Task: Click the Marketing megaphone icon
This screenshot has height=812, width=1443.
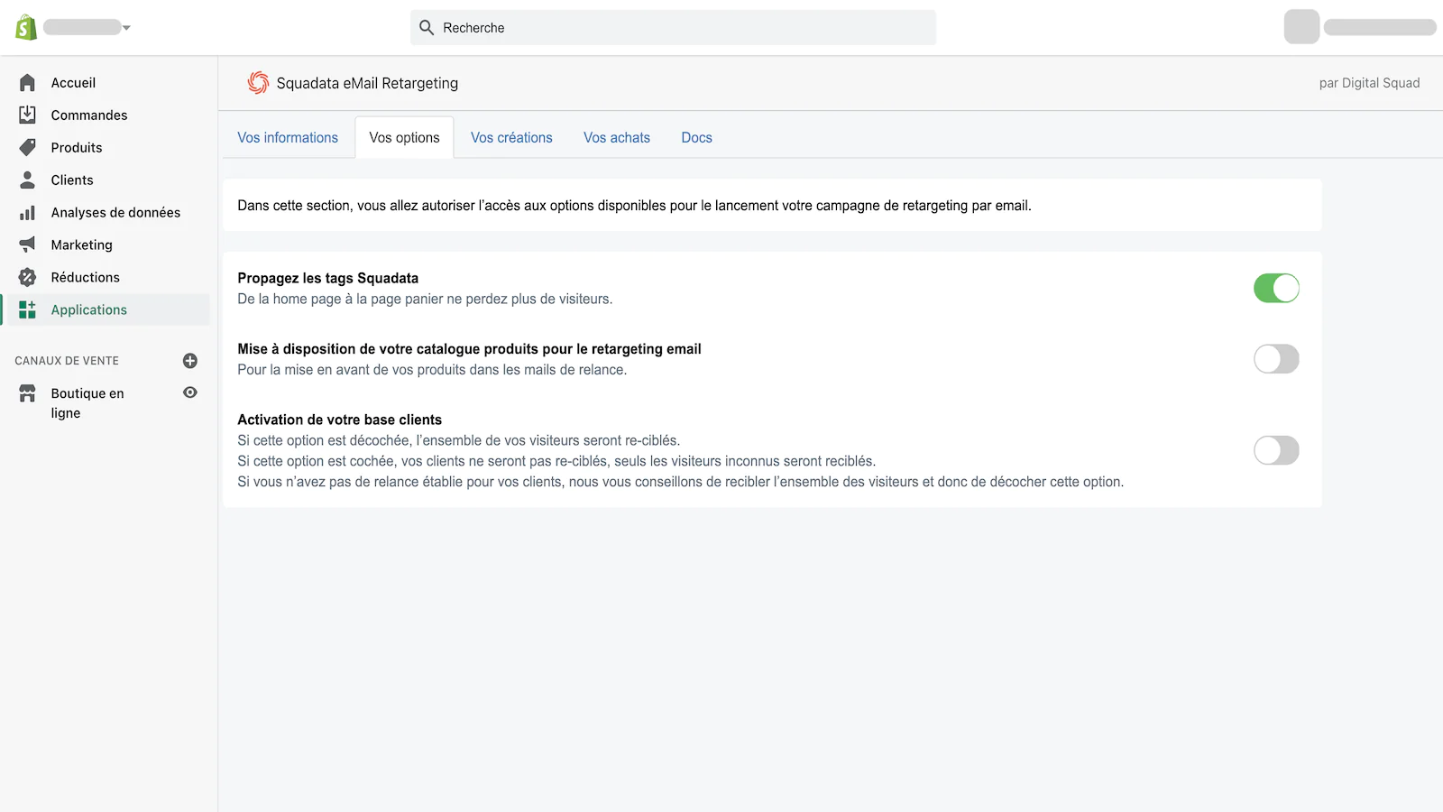Action: tap(27, 245)
